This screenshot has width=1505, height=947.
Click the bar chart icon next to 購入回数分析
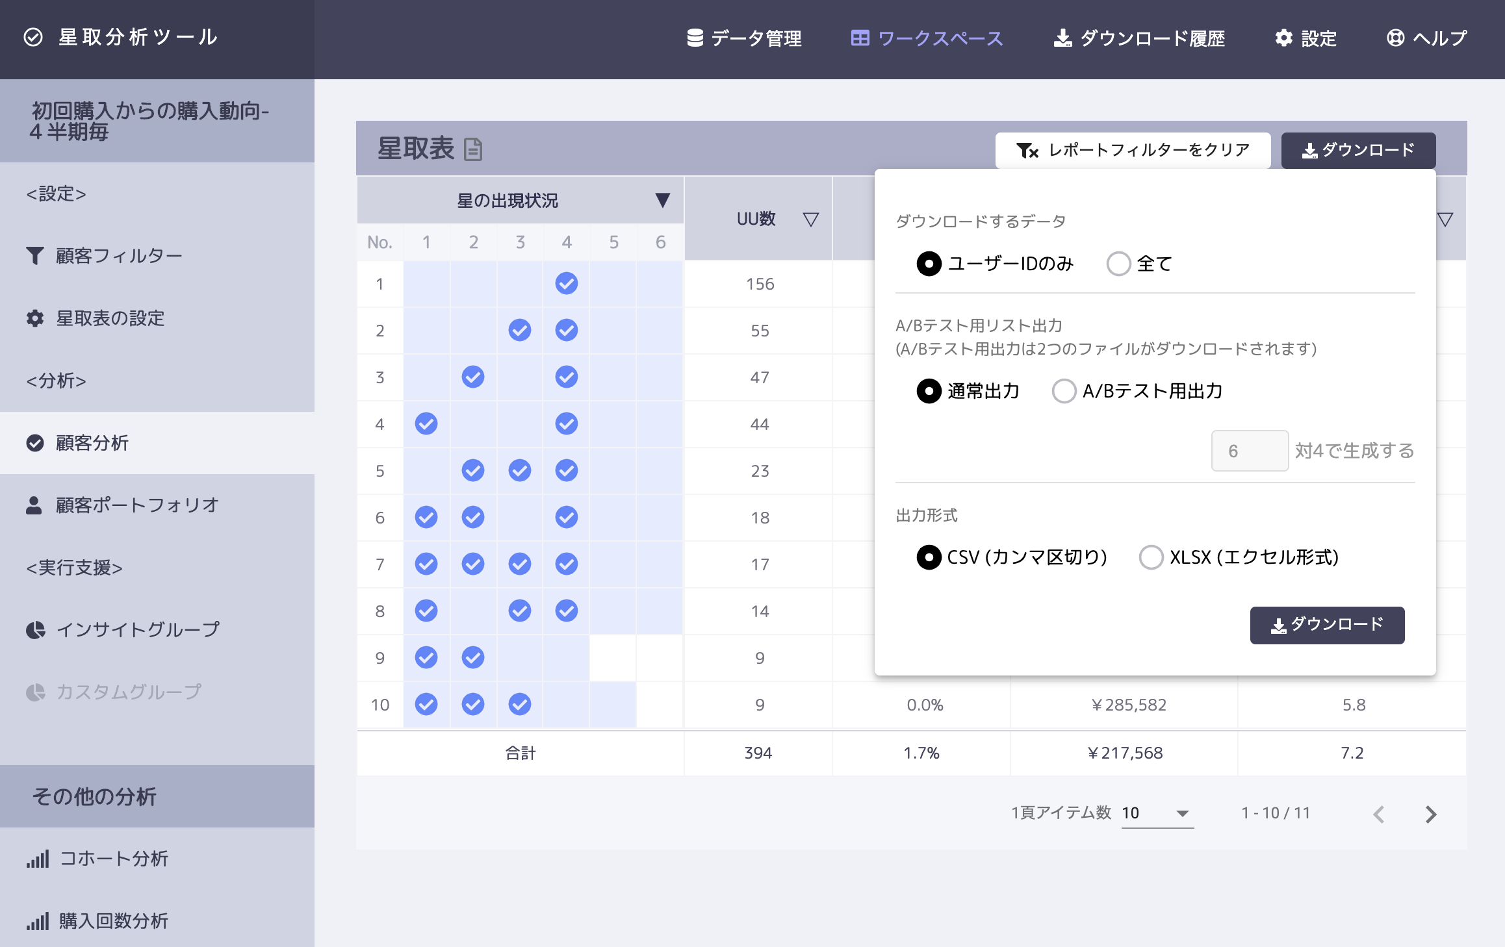tap(38, 921)
